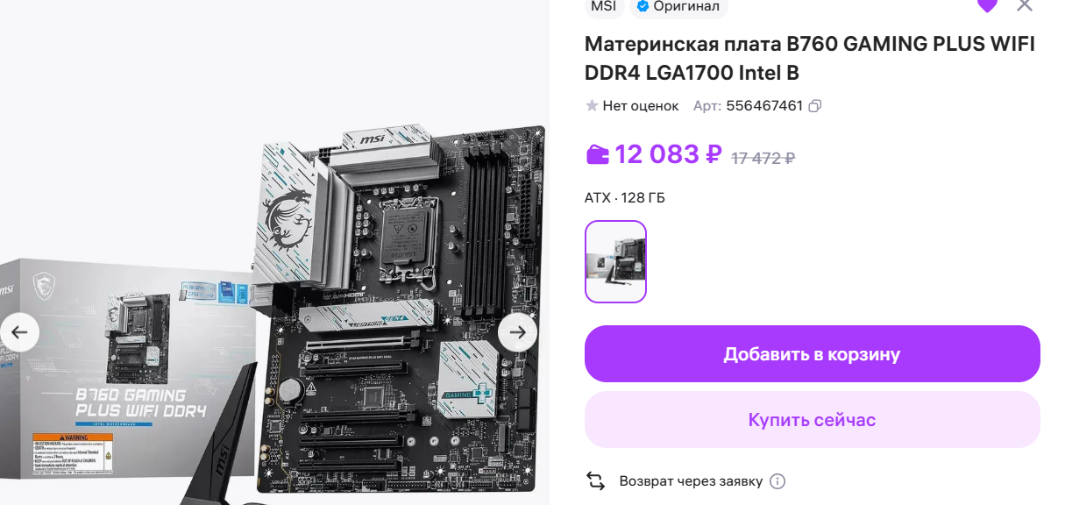Screen dimensions: 1065x505
Task: Click the Возврат через заявку text
Action: (691, 481)
